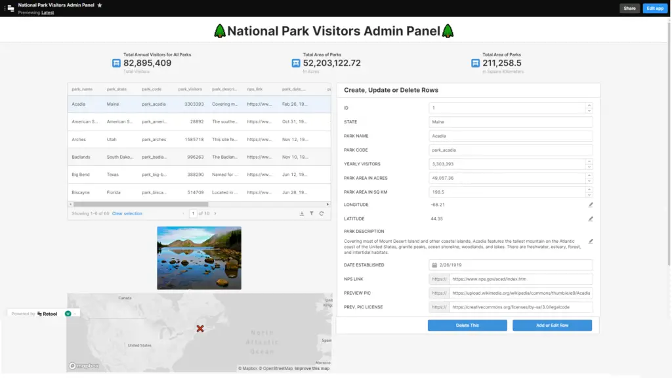Sort table by park_code column header
This screenshot has width=672, height=378.
click(152, 89)
